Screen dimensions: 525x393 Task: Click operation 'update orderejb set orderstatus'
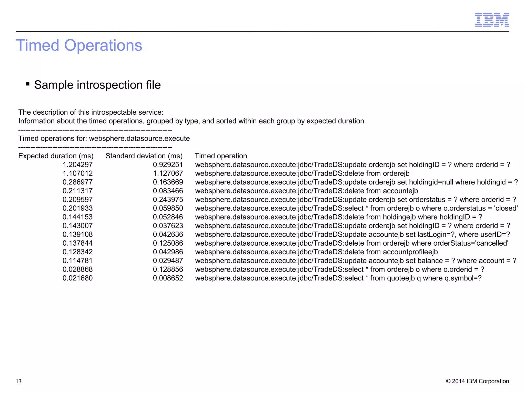pyautogui.click(x=356, y=200)
